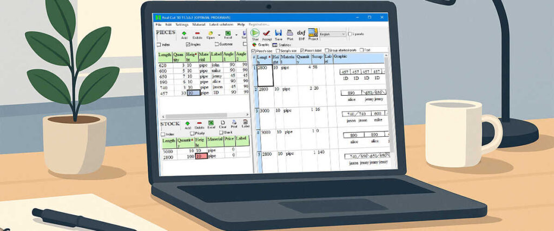Click the green Start play icon
The height and width of the screenshot is (231, 554).
click(255, 33)
